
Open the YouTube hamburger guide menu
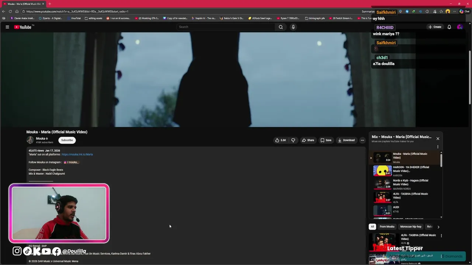click(7, 27)
